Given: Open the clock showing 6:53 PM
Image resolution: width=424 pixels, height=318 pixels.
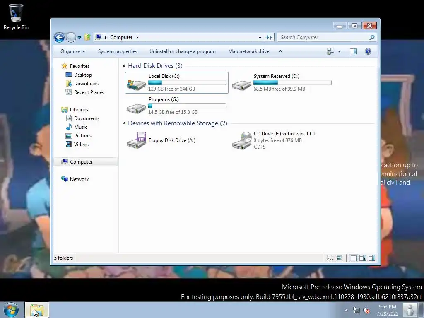Looking at the screenshot, I should (387, 310).
